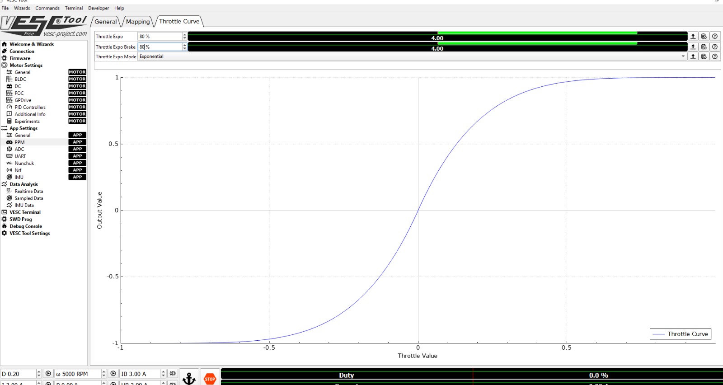Open the Throttle Expo Mode dropdown
The image size is (723, 385).
coord(411,56)
